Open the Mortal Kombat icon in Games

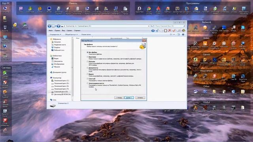click(x=243, y=62)
